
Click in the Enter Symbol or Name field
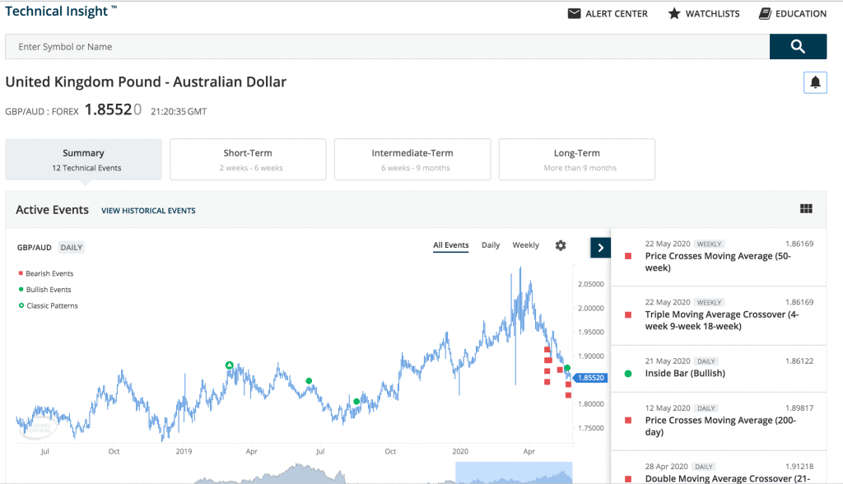pyautogui.click(x=388, y=47)
